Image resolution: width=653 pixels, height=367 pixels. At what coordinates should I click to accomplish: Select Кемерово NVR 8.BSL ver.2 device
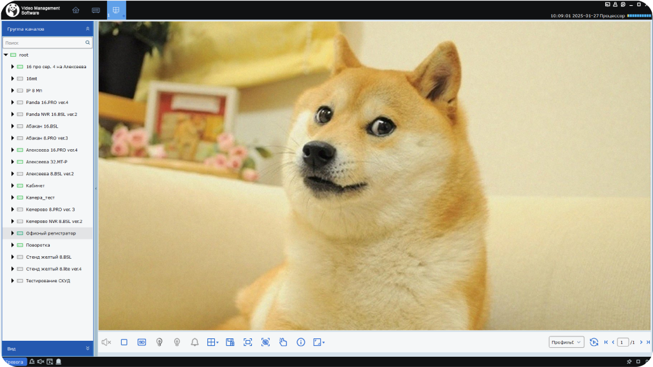click(54, 221)
